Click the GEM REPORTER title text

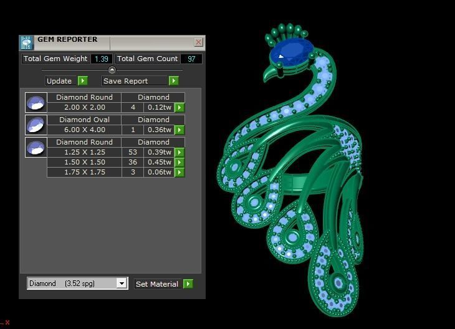tap(67, 39)
